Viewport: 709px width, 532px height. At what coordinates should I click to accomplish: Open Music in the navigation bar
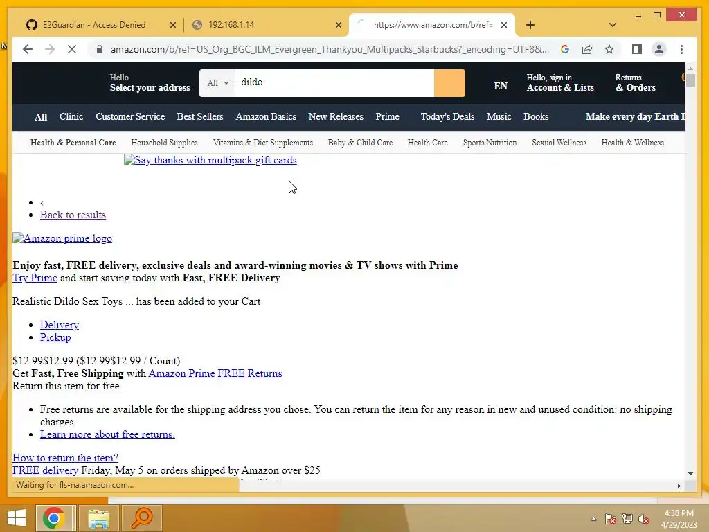[499, 116]
